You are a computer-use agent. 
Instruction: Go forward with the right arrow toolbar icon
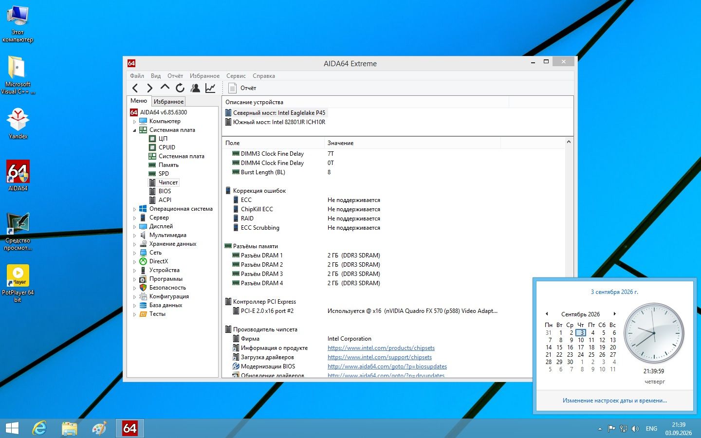coord(150,88)
